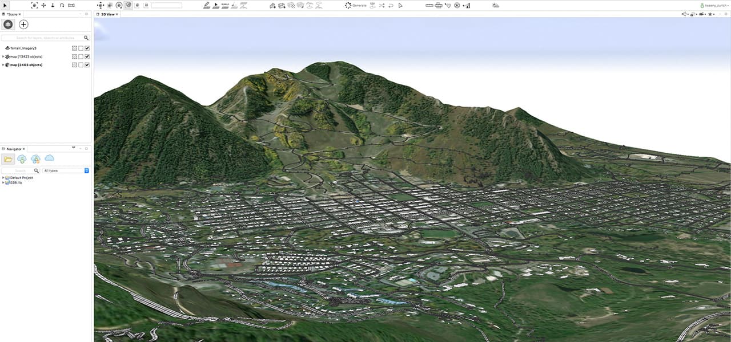731x342 pixels.
Task: Expand the Default Project folder
Action: pos(3,178)
